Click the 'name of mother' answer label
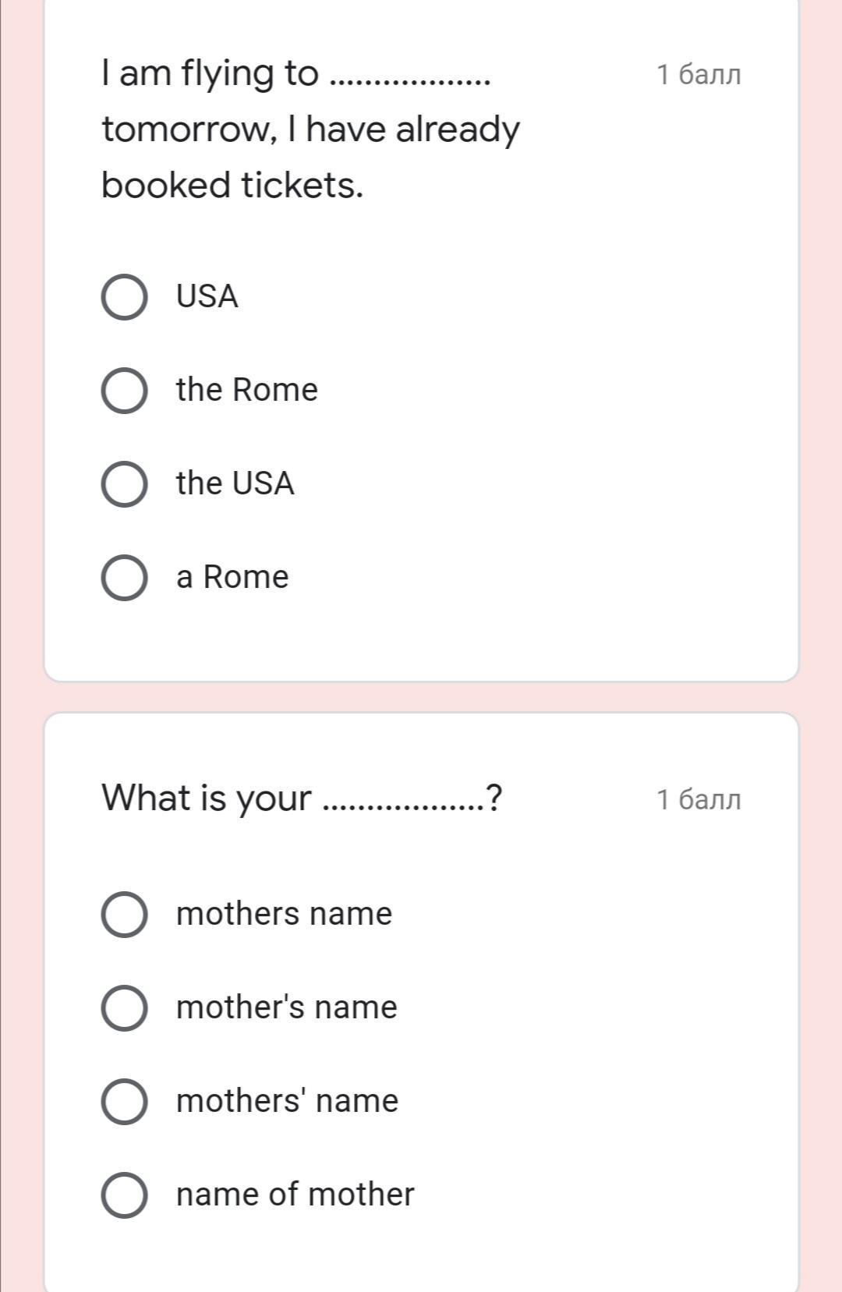The height and width of the screenshot is (1292, 842). point(295,1195)
